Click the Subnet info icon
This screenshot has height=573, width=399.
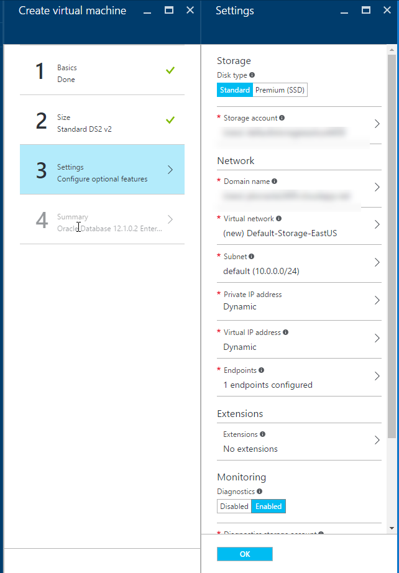tap(252, 257)
